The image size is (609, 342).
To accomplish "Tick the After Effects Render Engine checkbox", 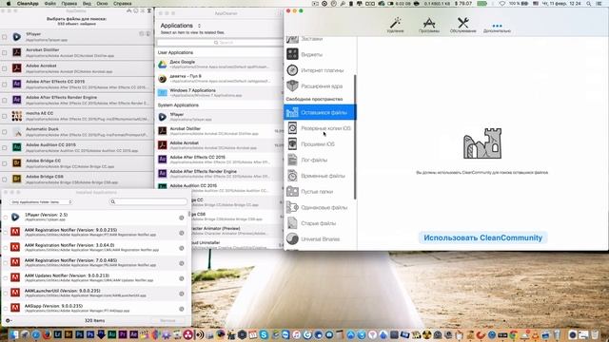I will point(5,100).
